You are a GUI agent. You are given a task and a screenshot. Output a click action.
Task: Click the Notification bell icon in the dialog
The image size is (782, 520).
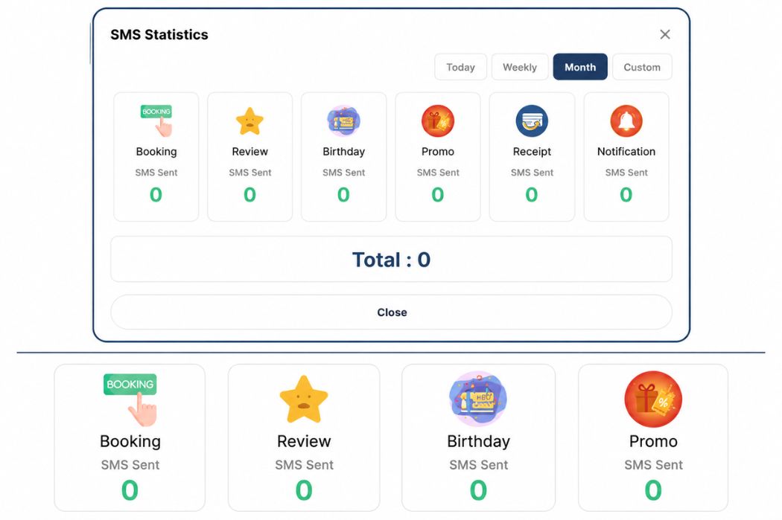tap(626, 121)
